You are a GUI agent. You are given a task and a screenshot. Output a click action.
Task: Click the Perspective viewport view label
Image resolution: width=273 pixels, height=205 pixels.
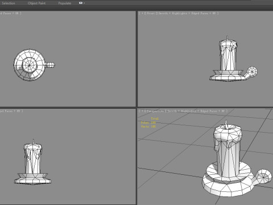[155, 111]
